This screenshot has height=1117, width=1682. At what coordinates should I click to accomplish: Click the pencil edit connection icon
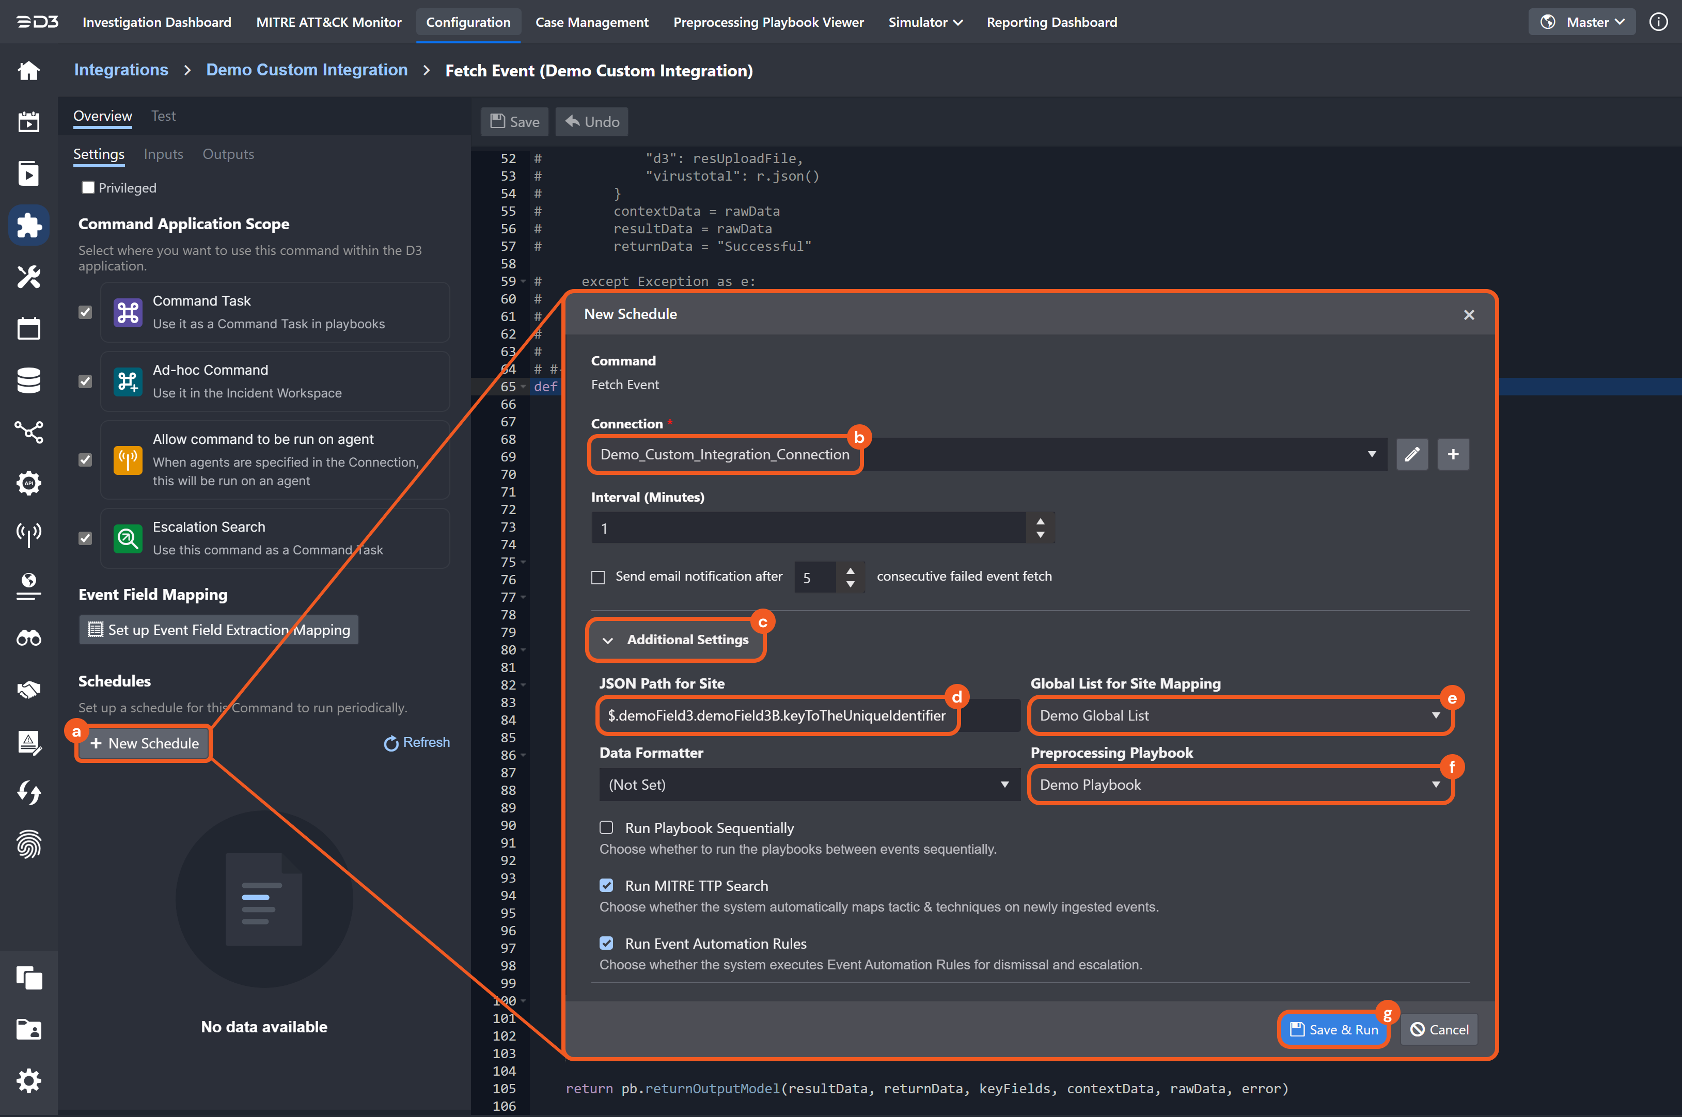coord(1411,455)
